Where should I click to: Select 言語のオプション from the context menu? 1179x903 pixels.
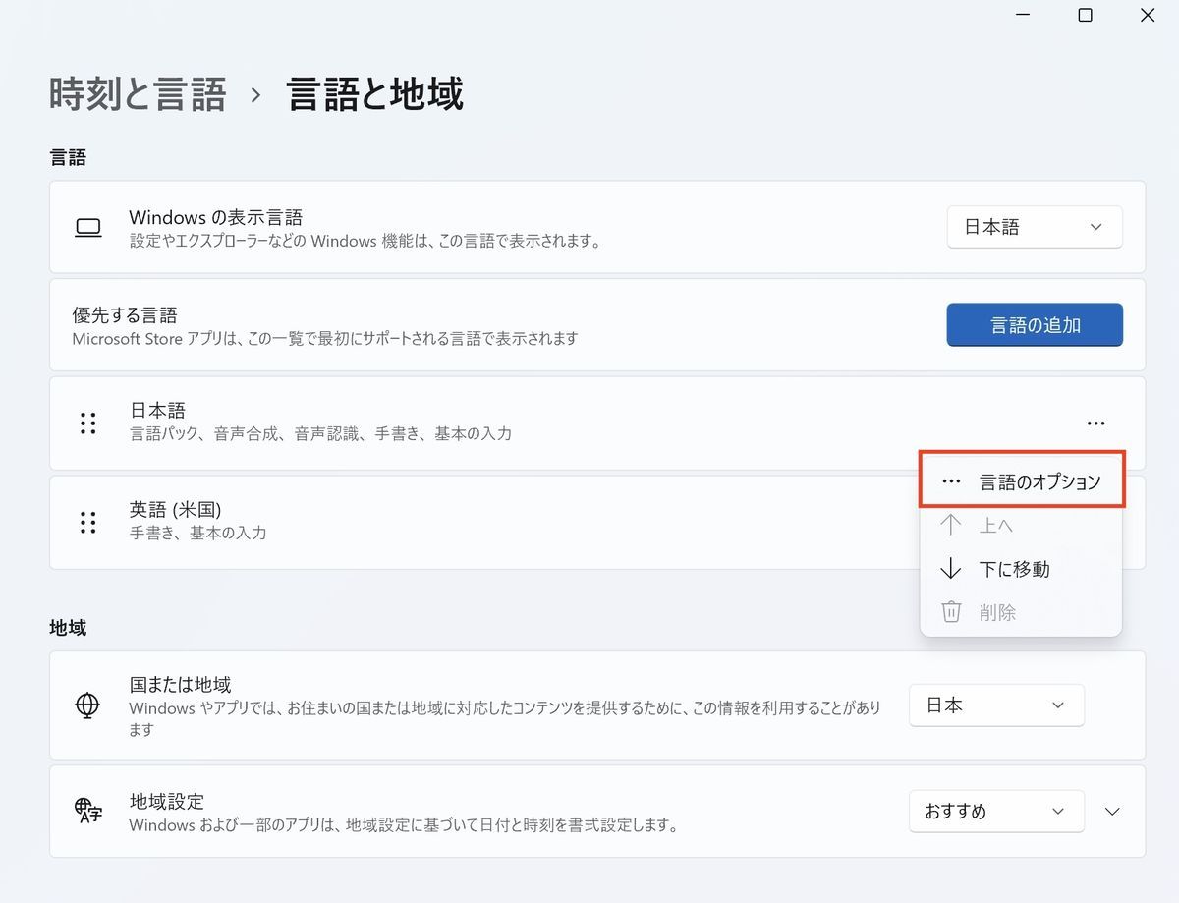point(1022,480)
